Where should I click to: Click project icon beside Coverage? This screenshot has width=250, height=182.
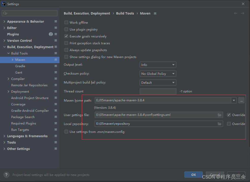pos(56,104)
